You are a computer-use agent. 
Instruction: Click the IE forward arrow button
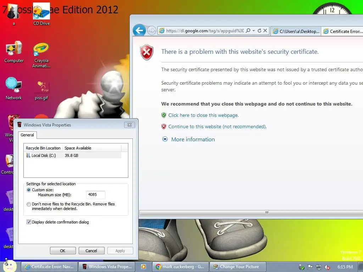pos(152,30)
